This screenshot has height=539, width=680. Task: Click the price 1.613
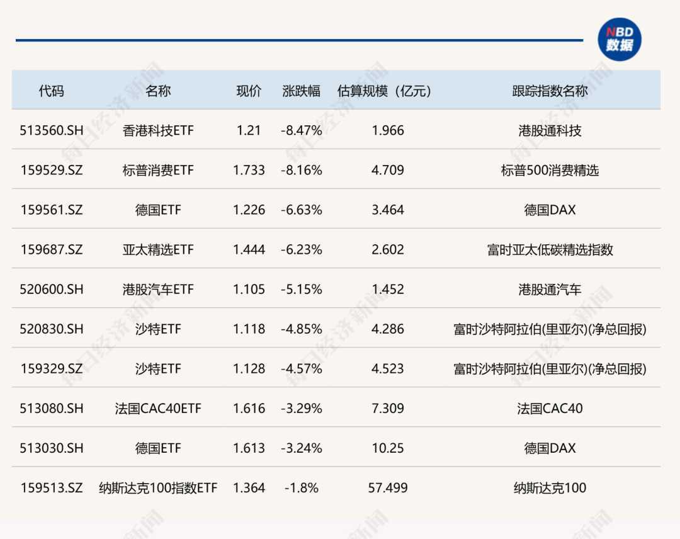point(249,448)
